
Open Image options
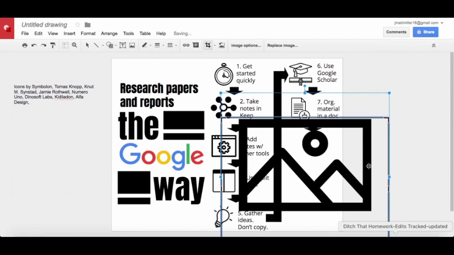(x=246, y=45)
